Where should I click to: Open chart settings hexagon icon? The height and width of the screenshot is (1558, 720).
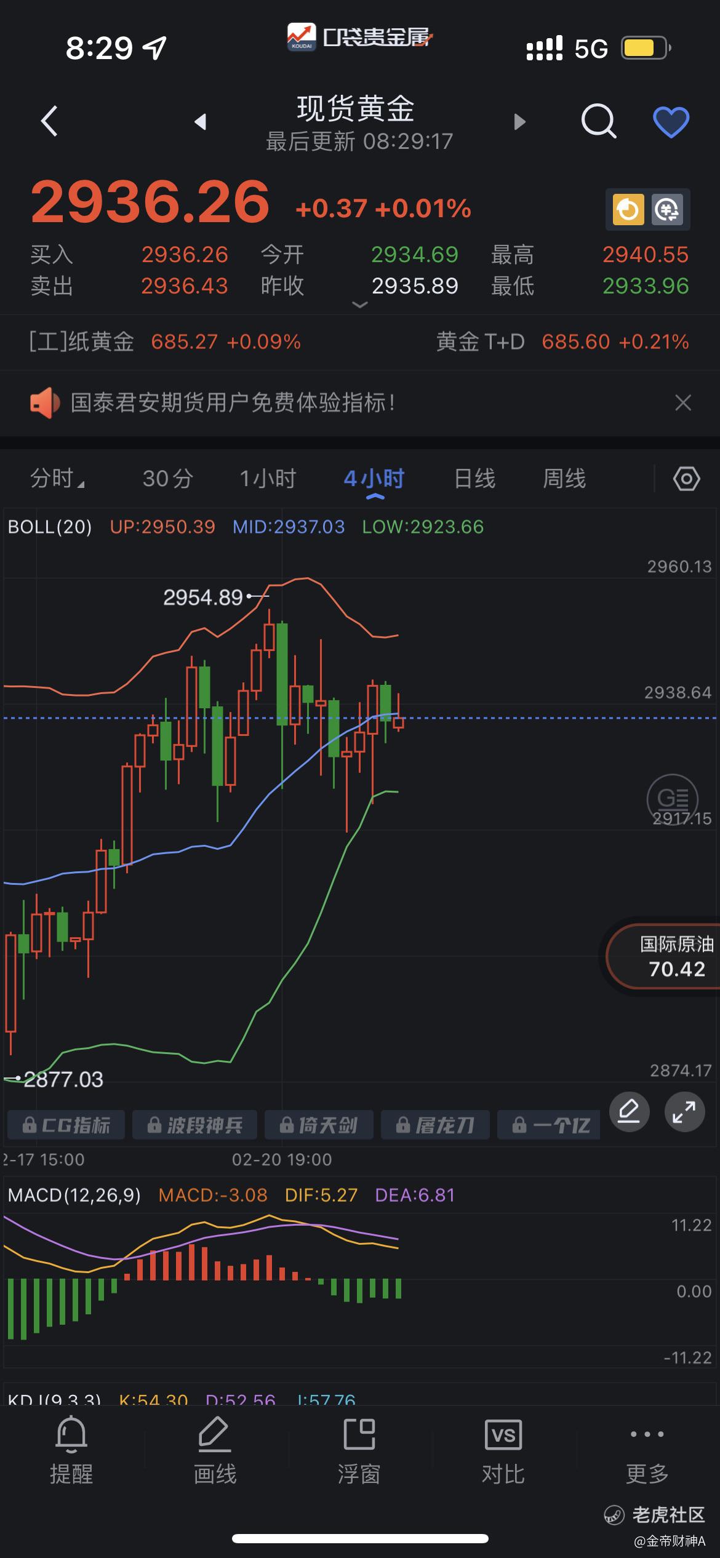pos(686,479)
